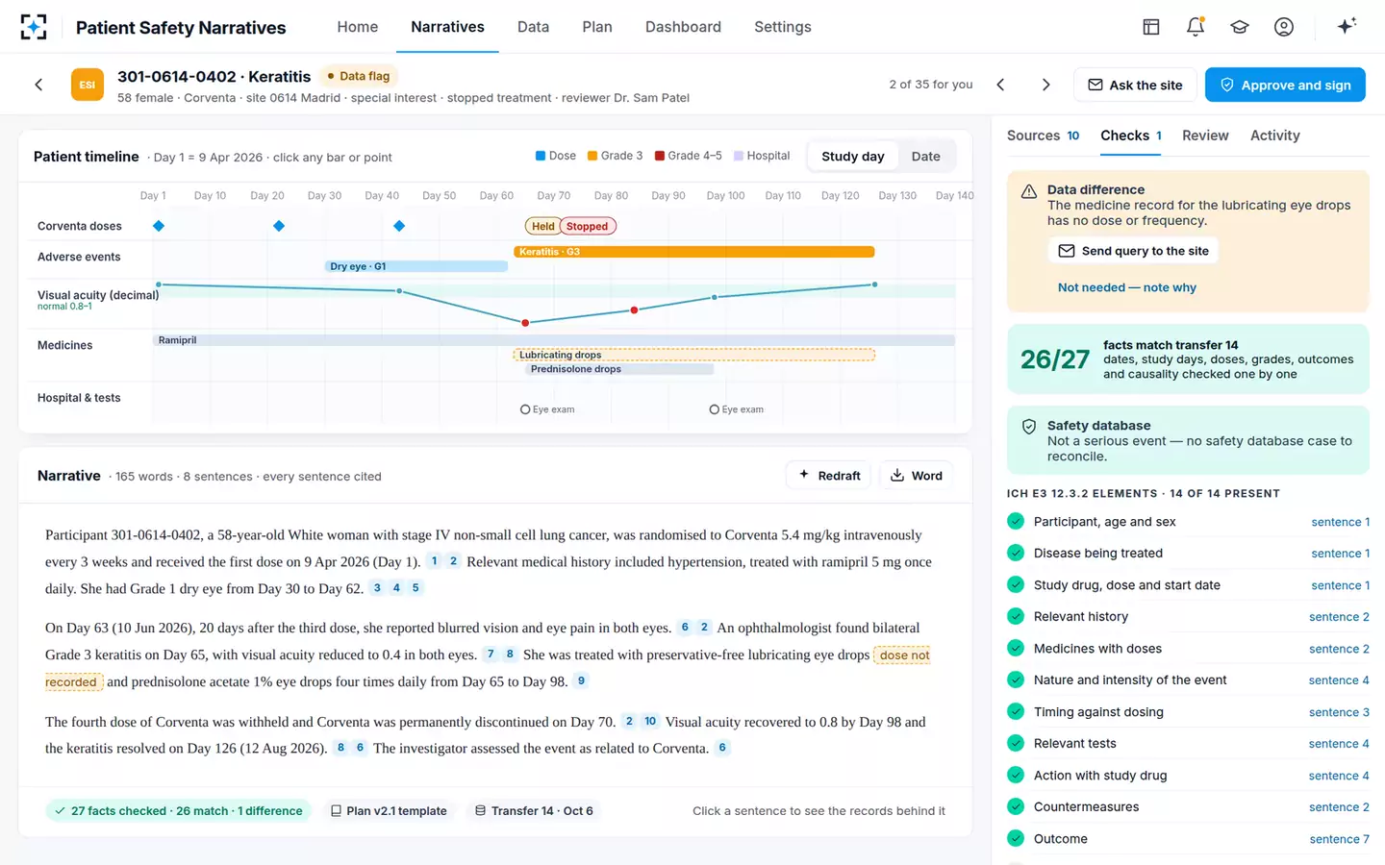Go to next narrative arrow
1385x865 pixels.
(x=1046, y=85)
